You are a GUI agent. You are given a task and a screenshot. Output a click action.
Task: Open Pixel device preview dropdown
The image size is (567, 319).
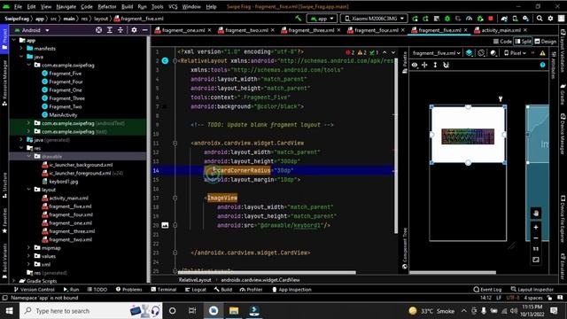pyautogui.click(x=516, y=53)
